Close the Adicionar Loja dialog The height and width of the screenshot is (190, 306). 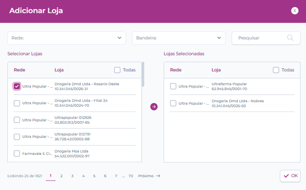[295, 11]
